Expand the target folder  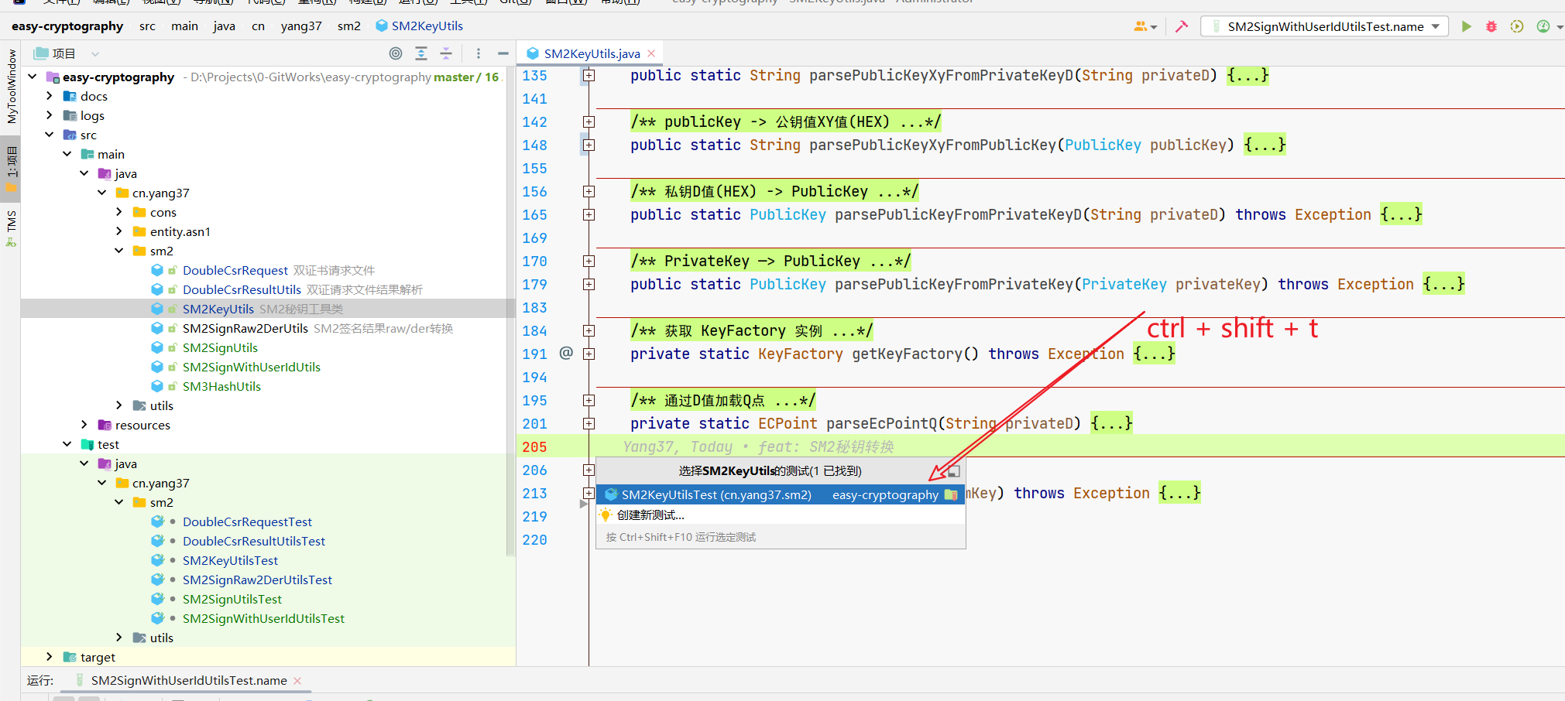[x=50, y=657]
